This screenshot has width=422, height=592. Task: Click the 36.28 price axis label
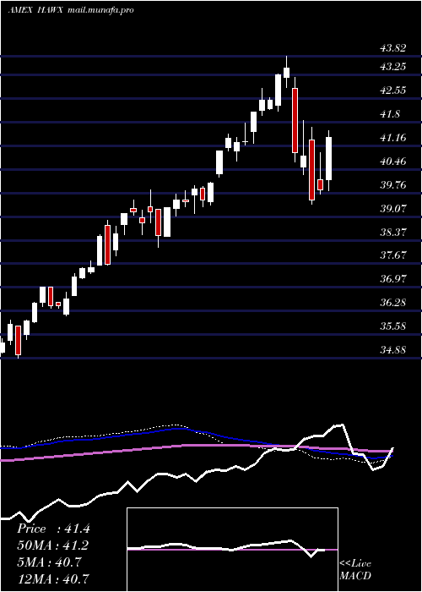click(x=393, y=303)
